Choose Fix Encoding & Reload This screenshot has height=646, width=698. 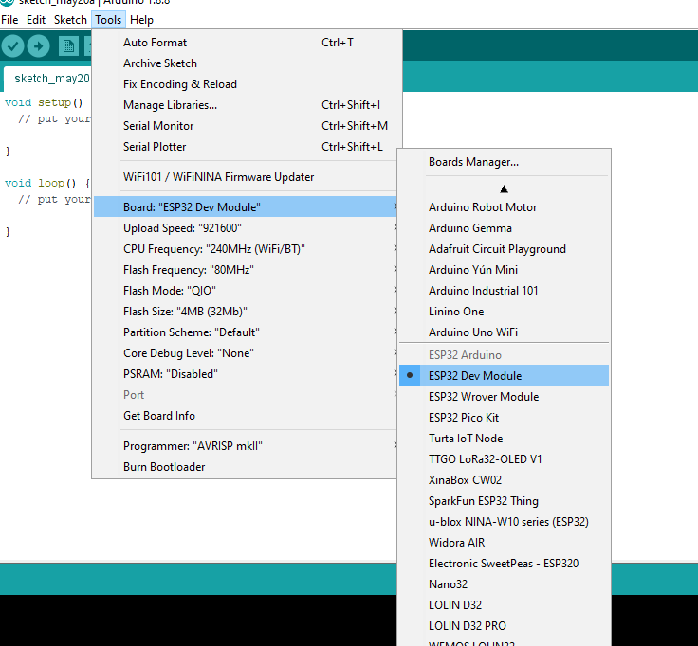coord(245,84)
